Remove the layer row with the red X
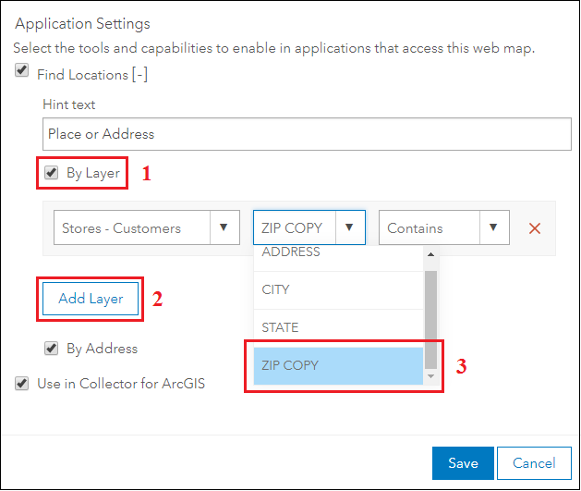Image resolution: width=581 pixels, height=491 pixels. pos(534,228)
